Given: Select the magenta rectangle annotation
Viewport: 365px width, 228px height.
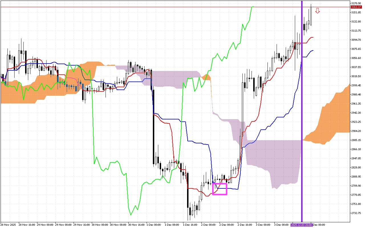Looking at the screenshot, I should [220, 190].
